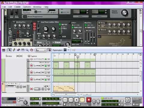Open the Lane 1 type dropdown
The width and height of the screenshot is (144, 108).
37,89
